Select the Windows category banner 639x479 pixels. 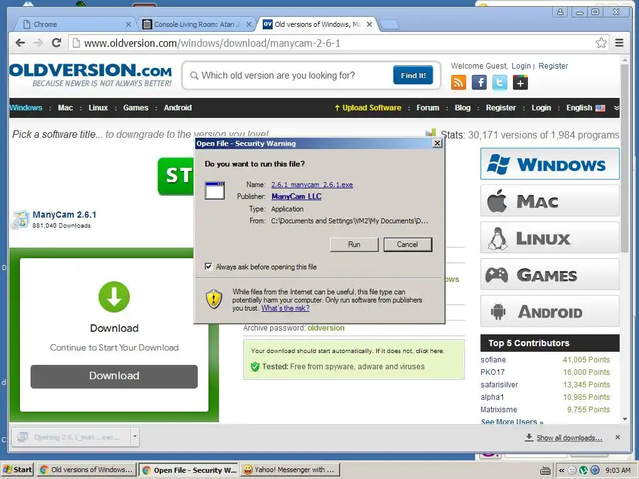tap(550, 164)
